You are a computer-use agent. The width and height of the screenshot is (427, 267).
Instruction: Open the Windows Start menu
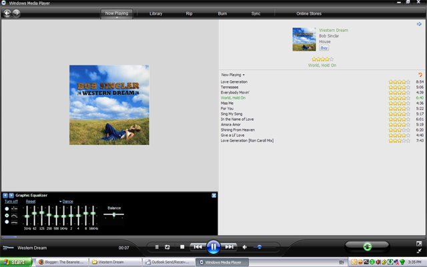pyautogui.click(x=16, y=262)
